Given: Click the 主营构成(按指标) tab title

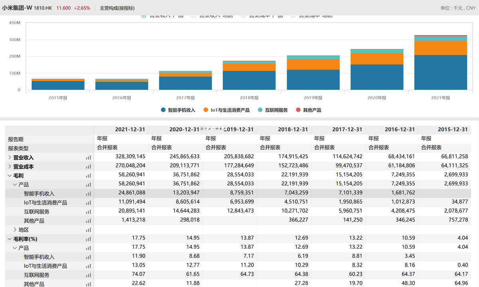Looking at the screenshot, I should click(117, 8).
